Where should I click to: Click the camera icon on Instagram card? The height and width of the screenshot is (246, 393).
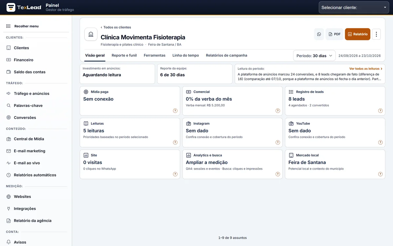click(x=188, y=124)
